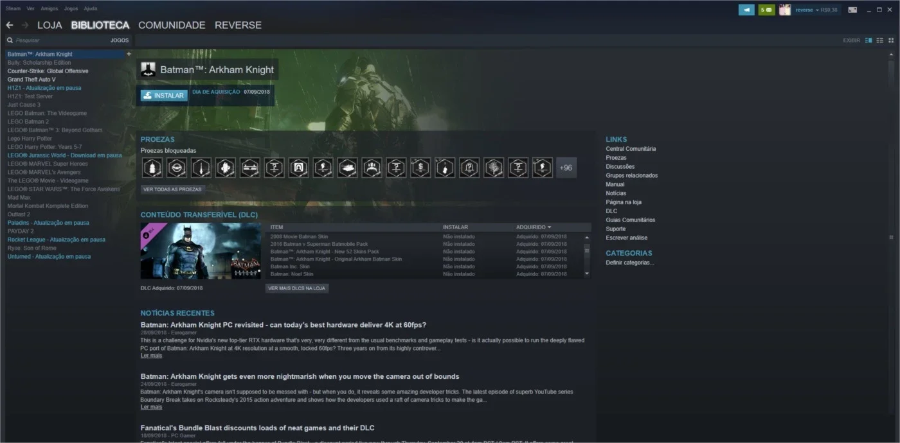Viewport: 900px width, 443px height.
Task: Click the INSTALAR button
Action: pyautogui.click(x=164, y=95)
